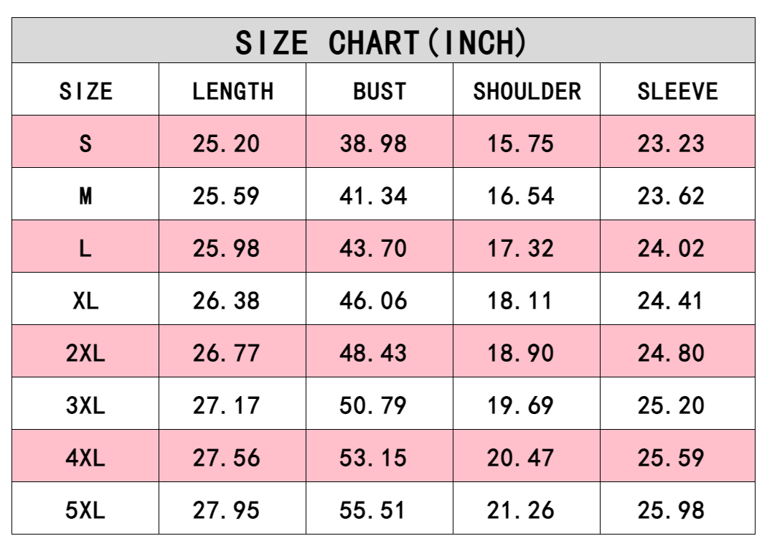767x546 pixels.
Task: Click shoulder value 20.47 for 4XL
Action: tap(521, 458)
